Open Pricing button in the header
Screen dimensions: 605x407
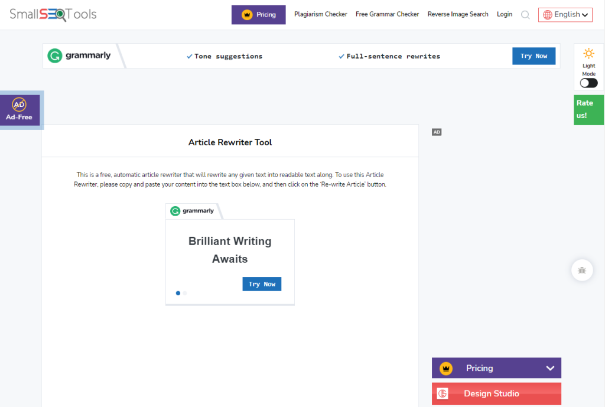tap(259, 15)
